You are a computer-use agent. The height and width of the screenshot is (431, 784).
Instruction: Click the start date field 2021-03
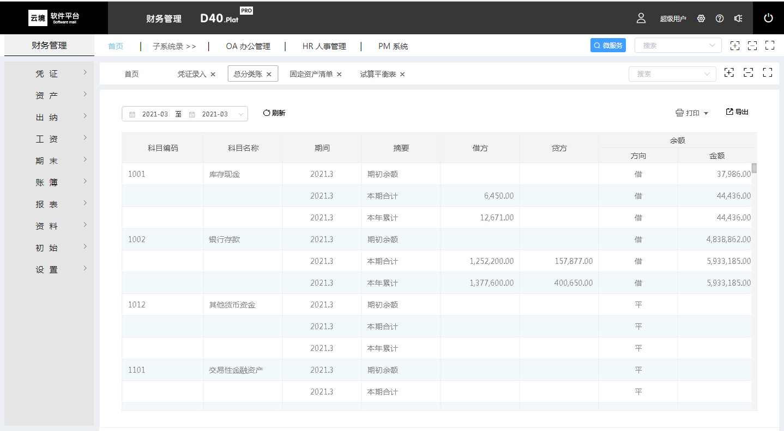tap(155, 114)
